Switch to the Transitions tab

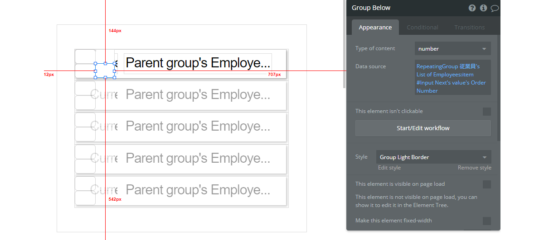(470, 27)
